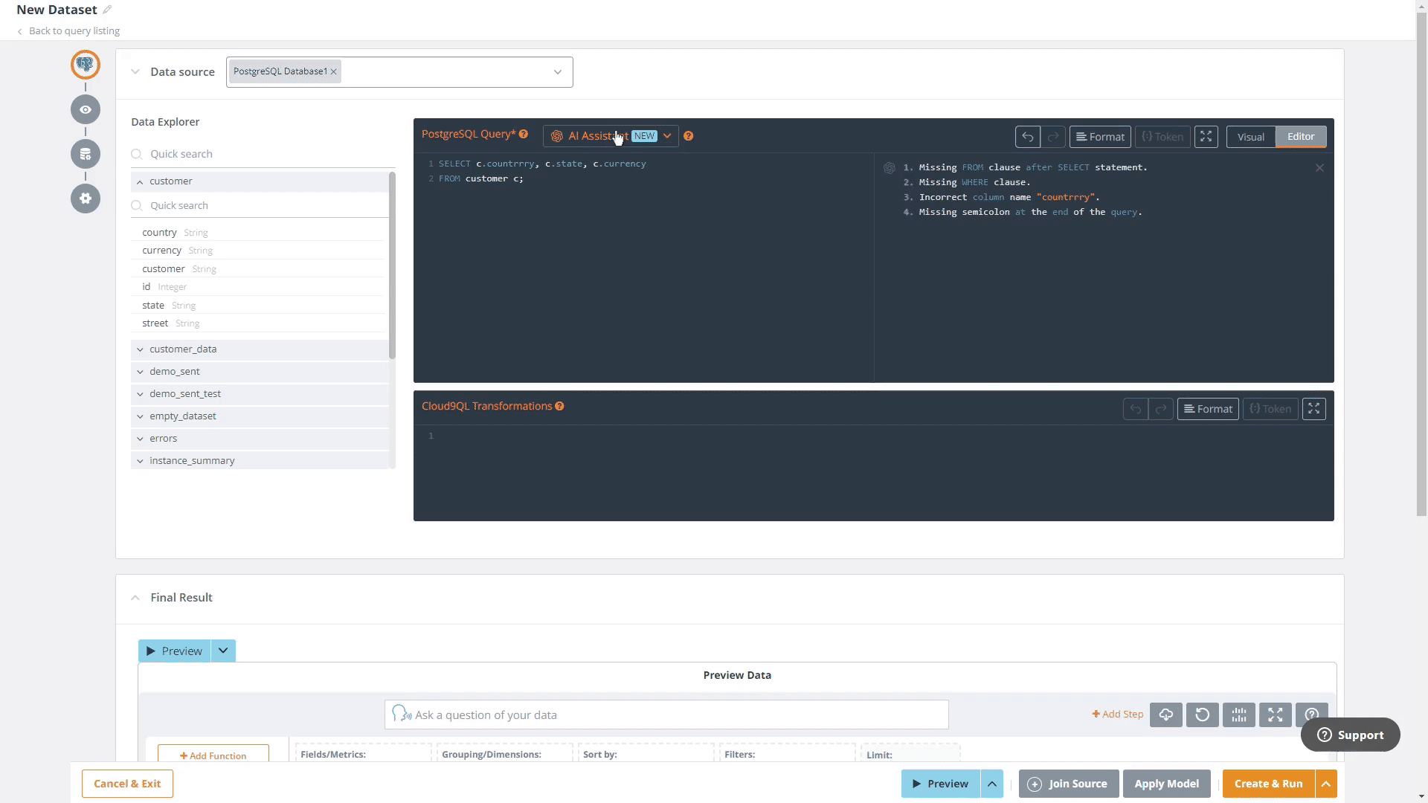Remove PostgreSQL Database1 from data source

(x=334, y=71)
